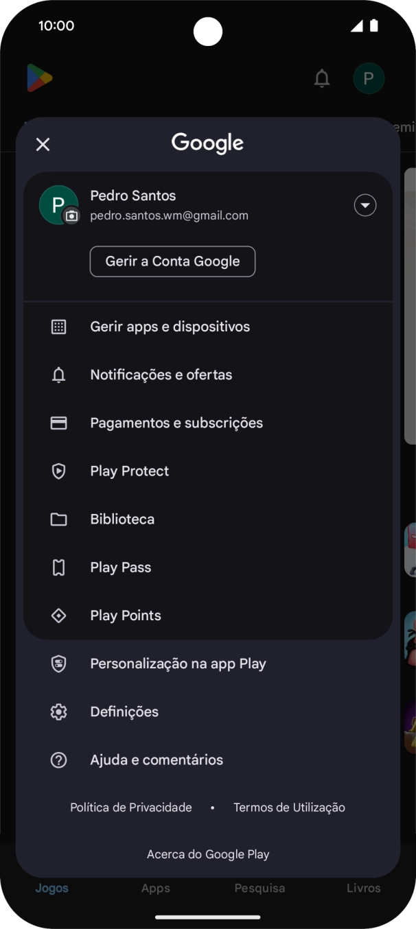Click the notification bell in Play Store
This screenshot has width=416, height=929.
point(322,78)
